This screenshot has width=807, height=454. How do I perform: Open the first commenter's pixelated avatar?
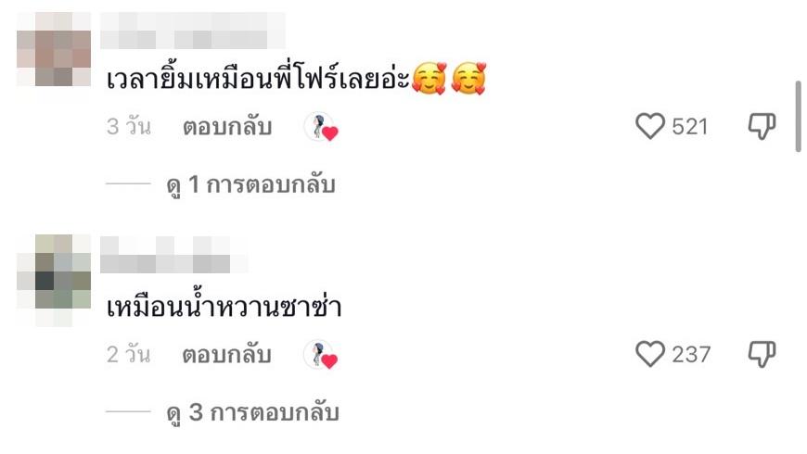click(x=54, y=49)
